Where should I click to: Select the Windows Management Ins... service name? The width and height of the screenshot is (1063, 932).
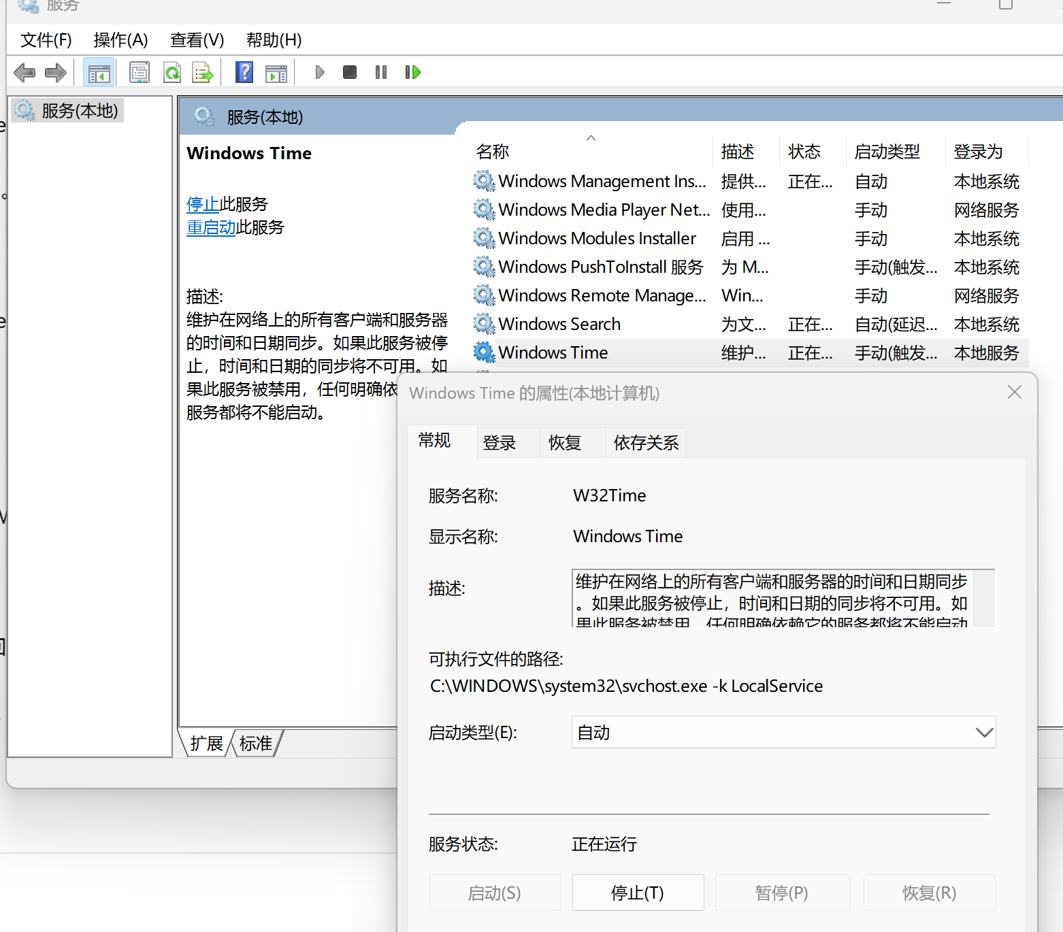[x=602, y=181]
